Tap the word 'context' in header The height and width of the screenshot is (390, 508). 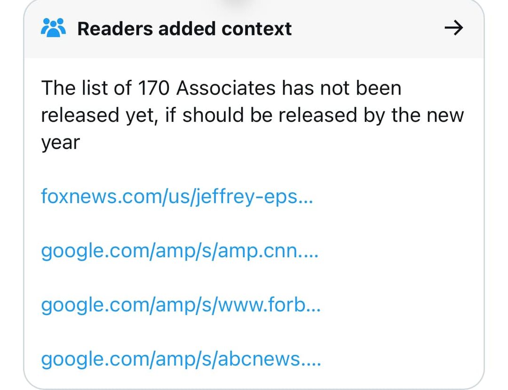click(x=257, y=29)
